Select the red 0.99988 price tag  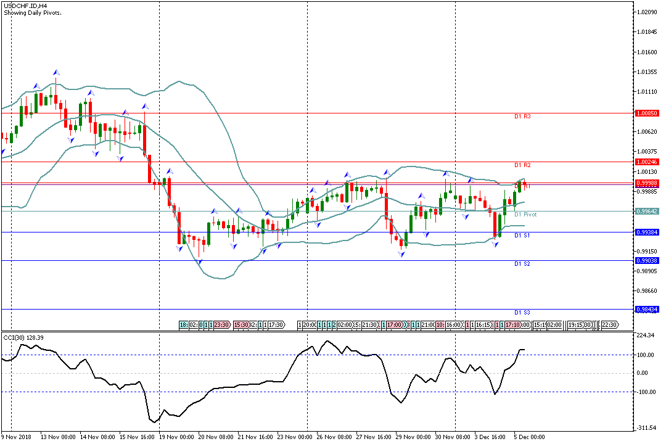pyautogui.click(x=647, y=183)
